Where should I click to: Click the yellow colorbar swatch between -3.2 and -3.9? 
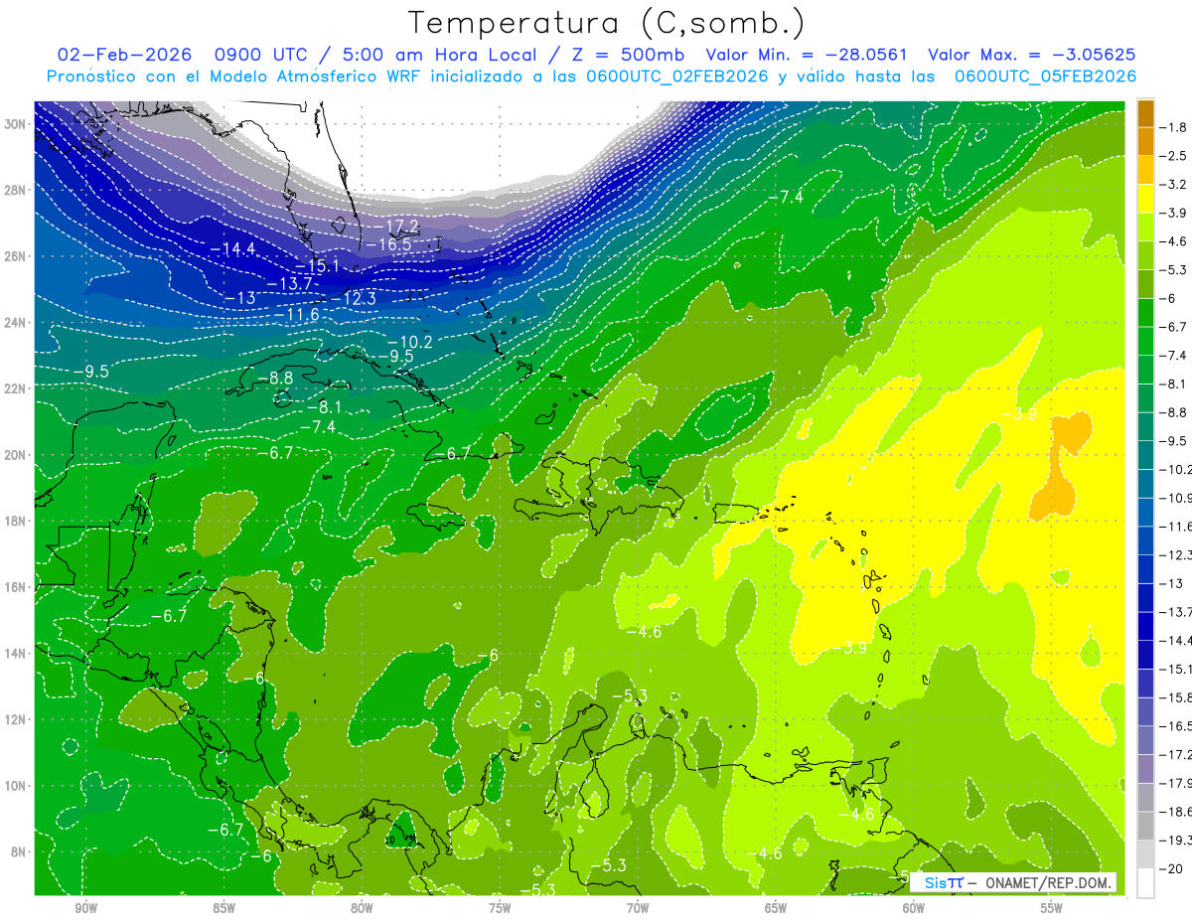[x=1145, y=199]
